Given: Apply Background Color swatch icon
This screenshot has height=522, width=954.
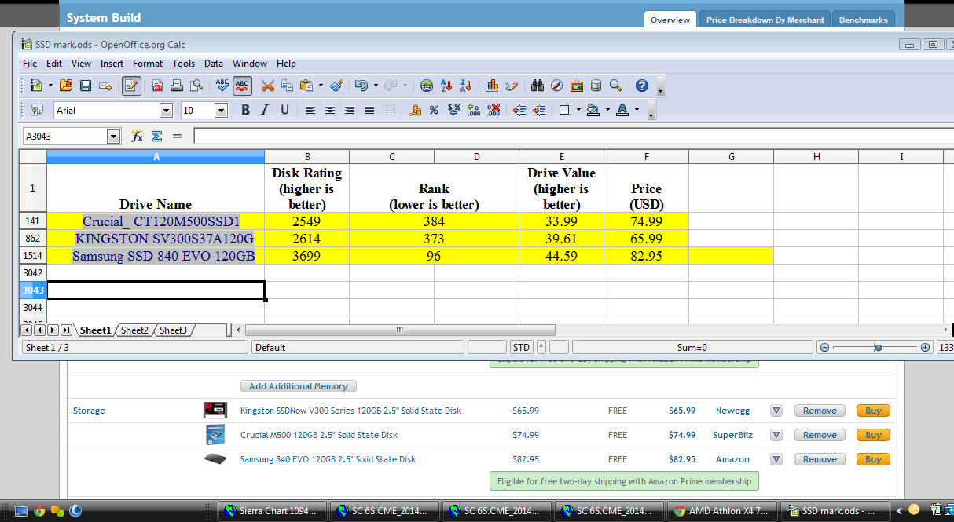Looking at the screenshot, I should [593, 111].
